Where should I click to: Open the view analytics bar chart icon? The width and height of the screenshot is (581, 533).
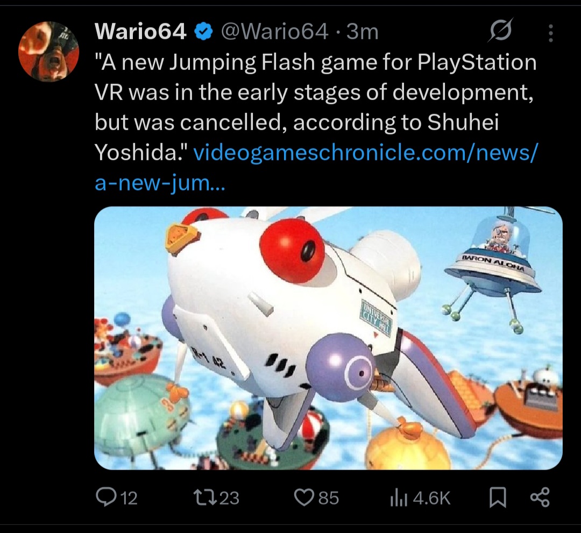[x=399, y=498]
